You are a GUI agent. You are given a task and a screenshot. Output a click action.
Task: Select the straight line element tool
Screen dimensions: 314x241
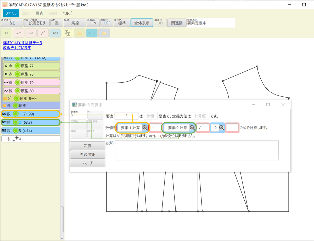coord(19,33)
